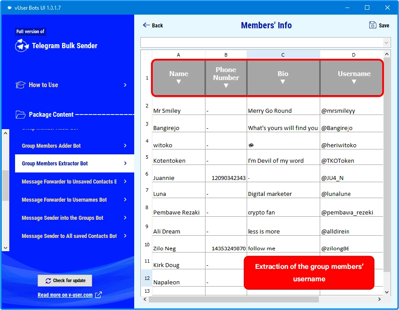Click sidebar list scroll down arrow
Screen dimensions: 399x310
pos(6,248)
